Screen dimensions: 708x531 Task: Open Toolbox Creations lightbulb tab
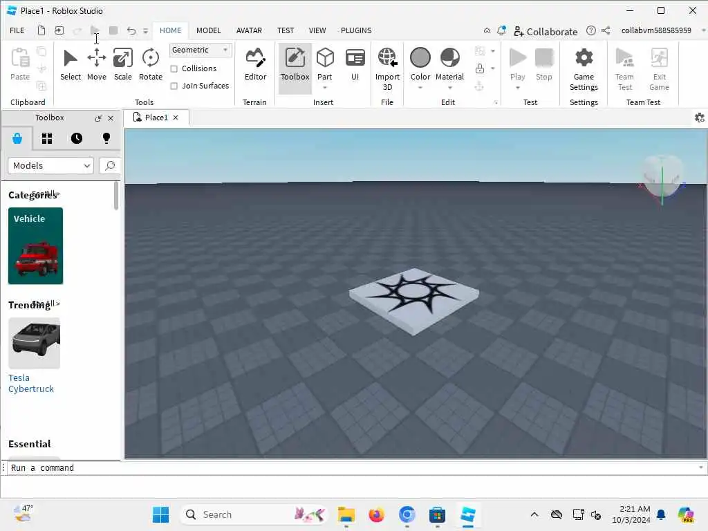pos(106,138)
